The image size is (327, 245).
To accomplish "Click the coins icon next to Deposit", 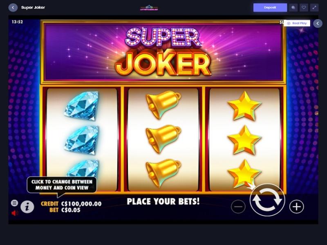I will tap(293, 7).
